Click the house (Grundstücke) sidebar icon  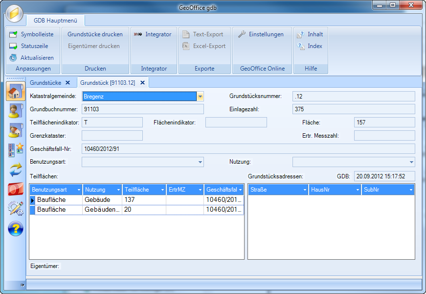16,92
